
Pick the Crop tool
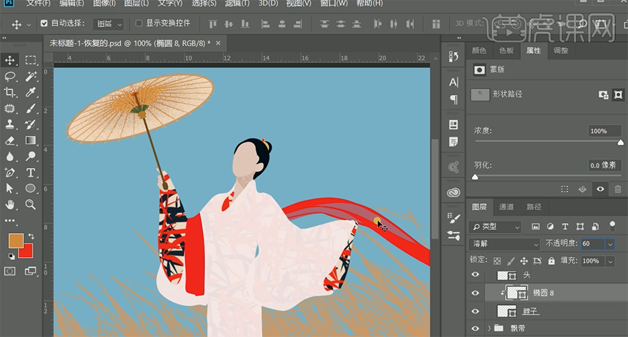(x=10, y=93)
